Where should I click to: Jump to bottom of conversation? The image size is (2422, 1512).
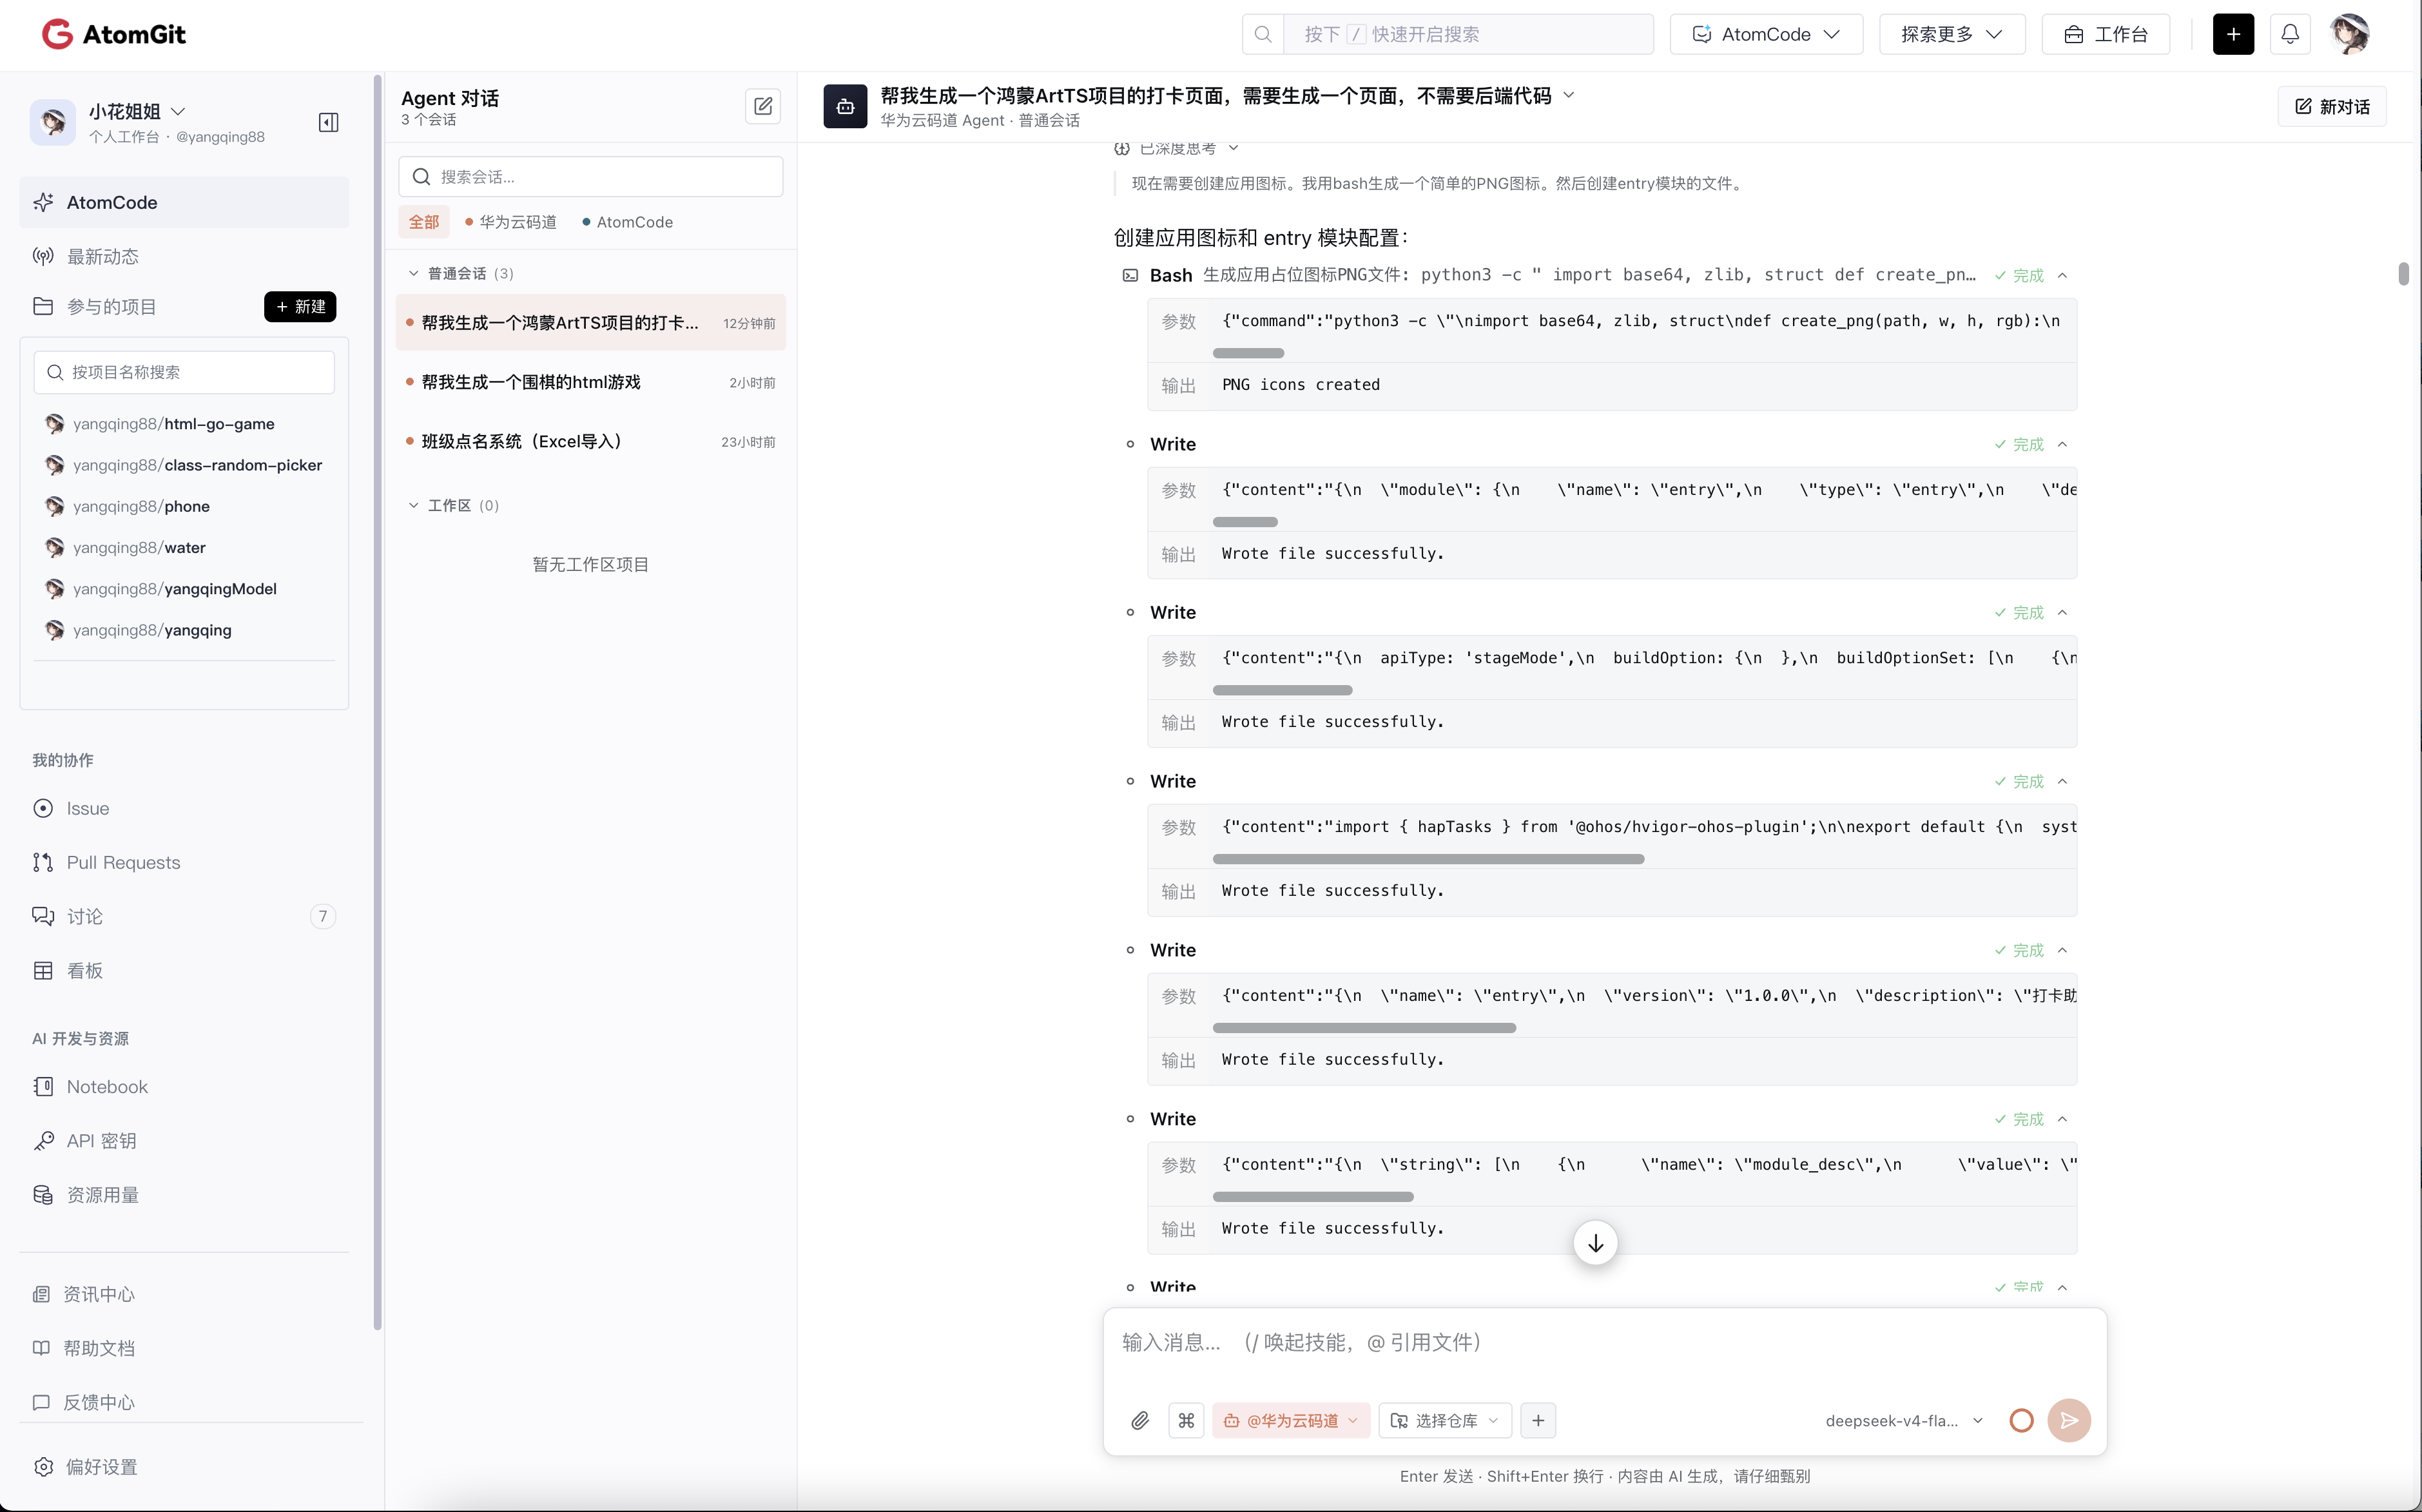pos(1595,1243)
